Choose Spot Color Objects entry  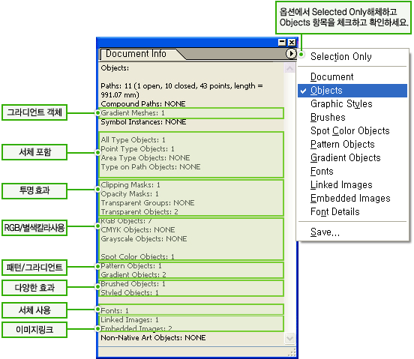click(x=349, y=131)
